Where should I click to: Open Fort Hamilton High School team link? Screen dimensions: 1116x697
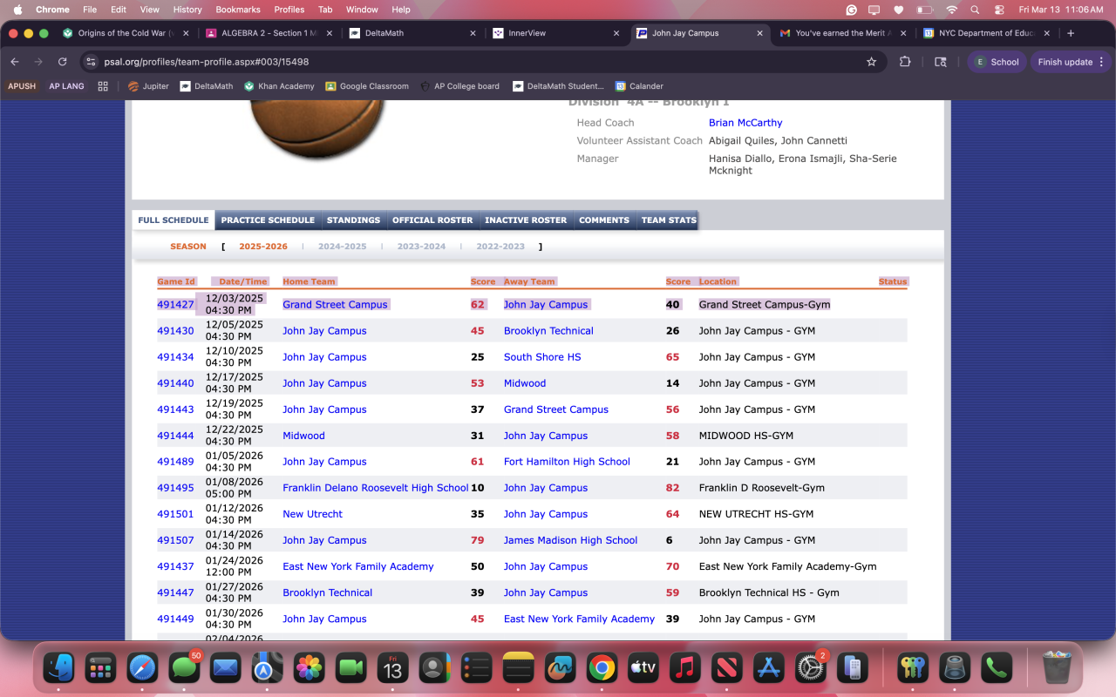click(567, 462)
